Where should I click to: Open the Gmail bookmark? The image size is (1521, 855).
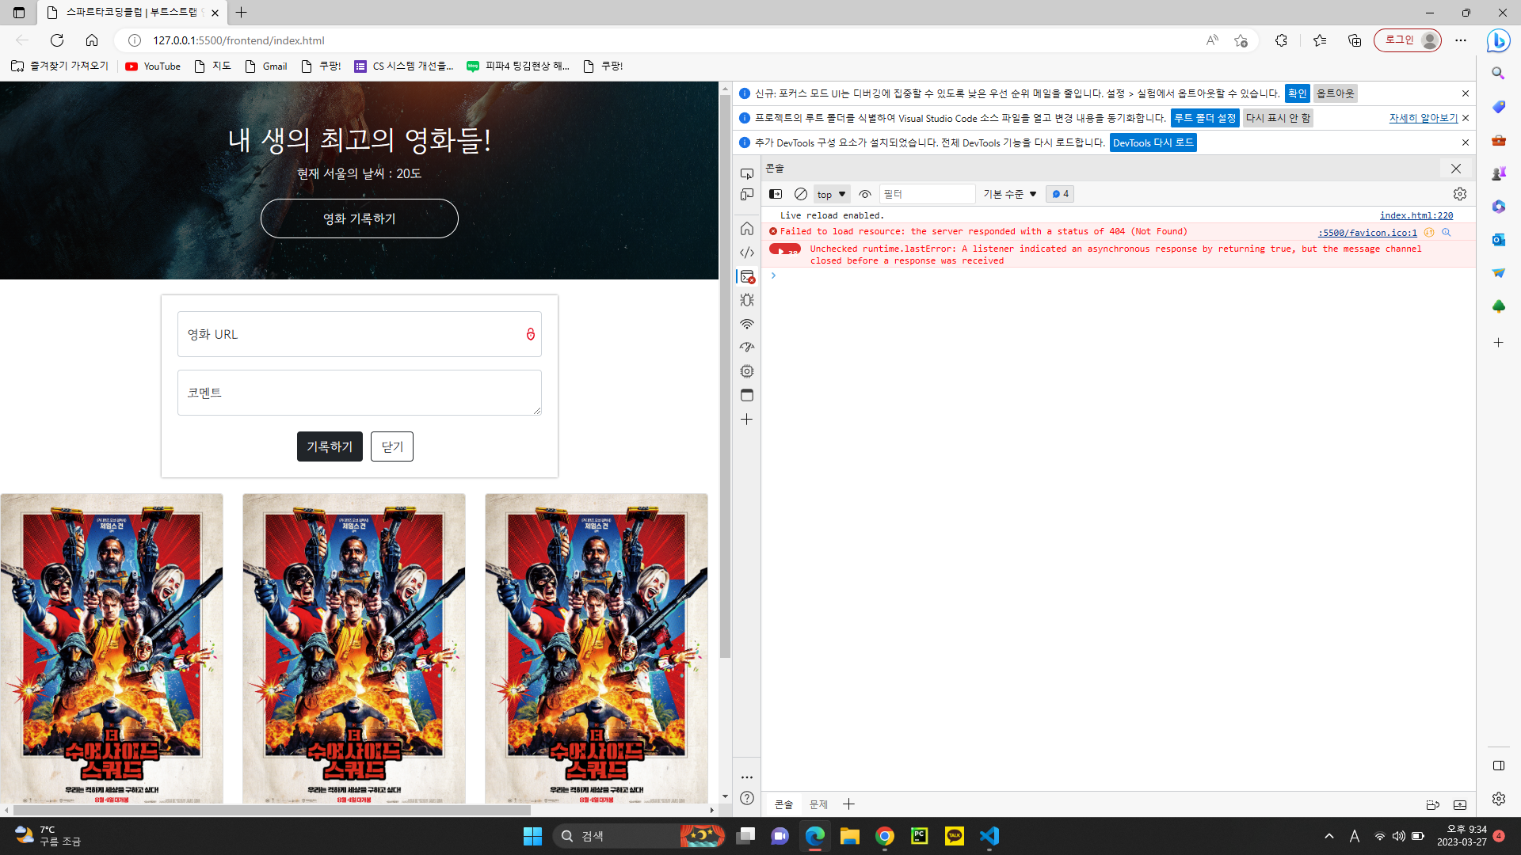tap(266, 66)
